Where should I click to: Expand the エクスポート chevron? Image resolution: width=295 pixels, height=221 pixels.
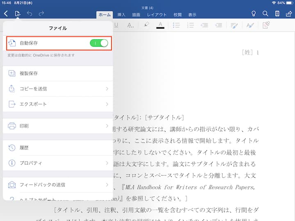tap(107, 104)
